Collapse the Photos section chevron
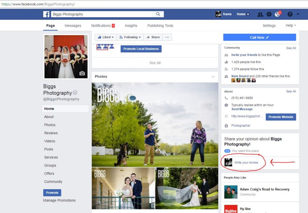The width and height of the screenshot is (308, 213). [213, 77]
